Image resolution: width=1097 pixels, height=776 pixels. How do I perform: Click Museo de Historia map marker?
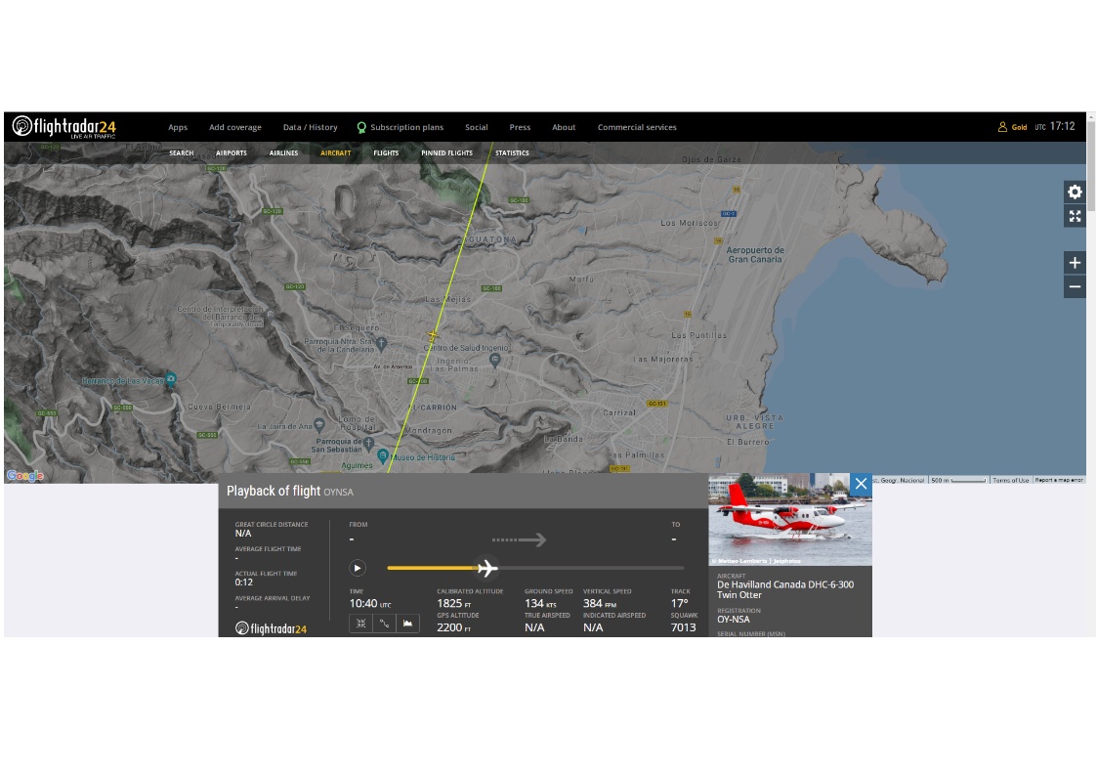[383, 456]
